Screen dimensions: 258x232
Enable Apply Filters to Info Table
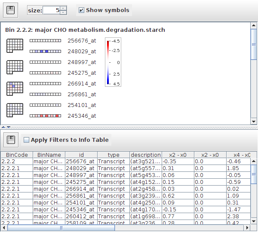27,140
